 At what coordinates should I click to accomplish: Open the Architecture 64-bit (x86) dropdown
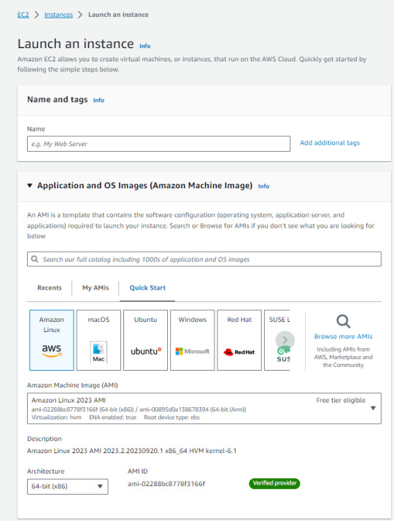(67, 486)
